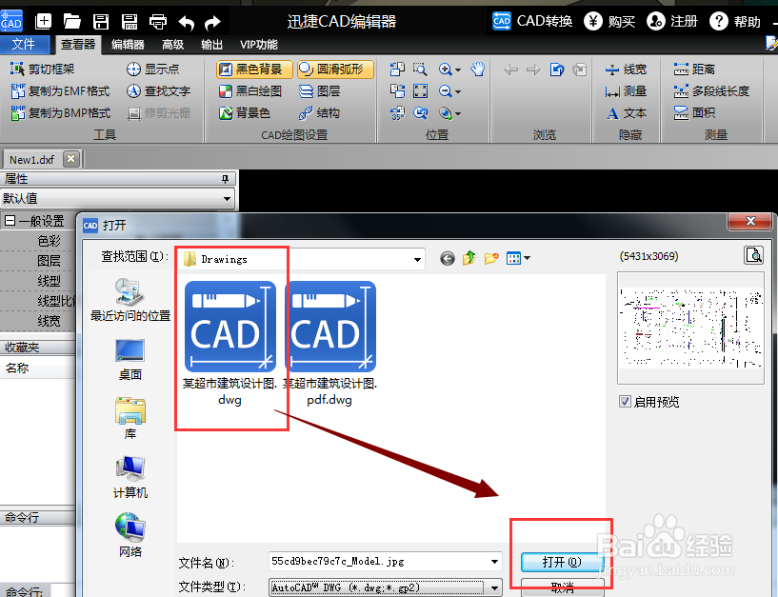Select the 面积 area tool
The image size is (778, 597).
pos(694,113)
